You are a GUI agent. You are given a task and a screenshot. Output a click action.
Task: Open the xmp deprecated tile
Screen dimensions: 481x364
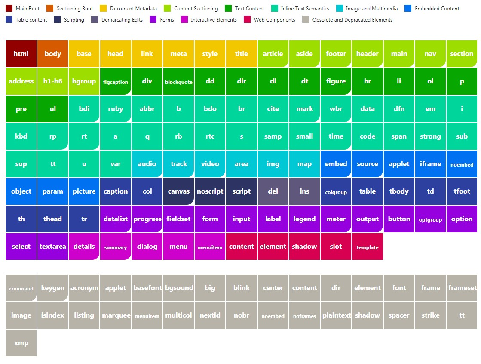21,343
